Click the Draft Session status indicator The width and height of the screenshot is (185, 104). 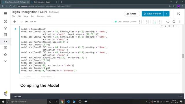point(125,22)
